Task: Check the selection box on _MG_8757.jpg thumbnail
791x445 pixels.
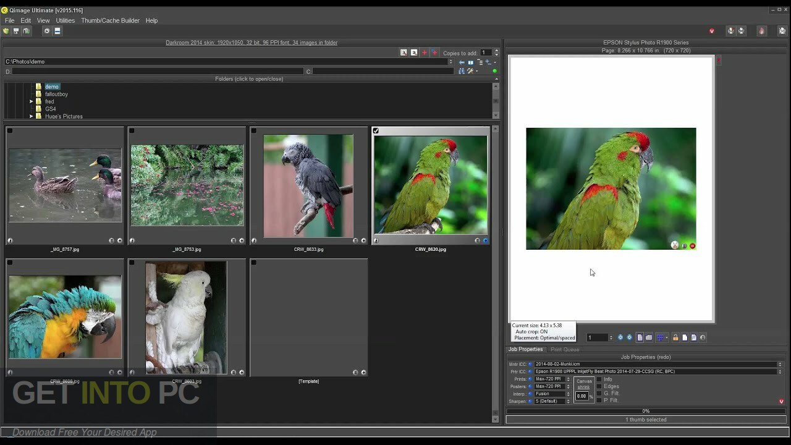Action: (10, 131)
